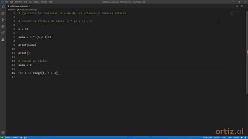This screenshot has height=139, width=248.
Task: Open the Test flask view
Action: click(x=3, y=39)
